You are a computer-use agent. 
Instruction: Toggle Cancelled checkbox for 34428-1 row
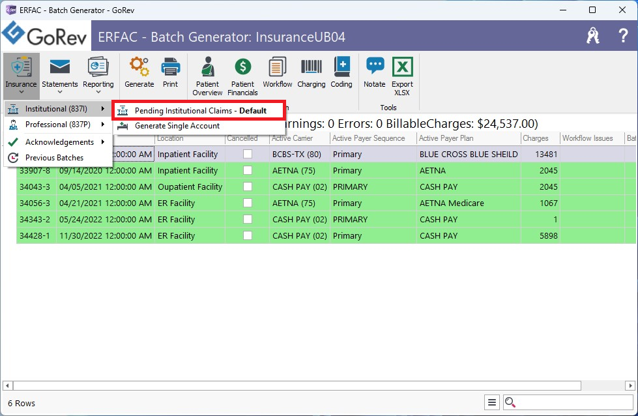click(248, 235)
